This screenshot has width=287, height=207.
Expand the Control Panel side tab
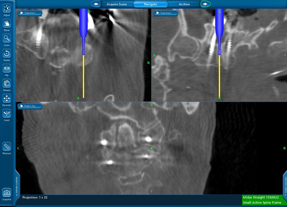[x=285, y=184]
